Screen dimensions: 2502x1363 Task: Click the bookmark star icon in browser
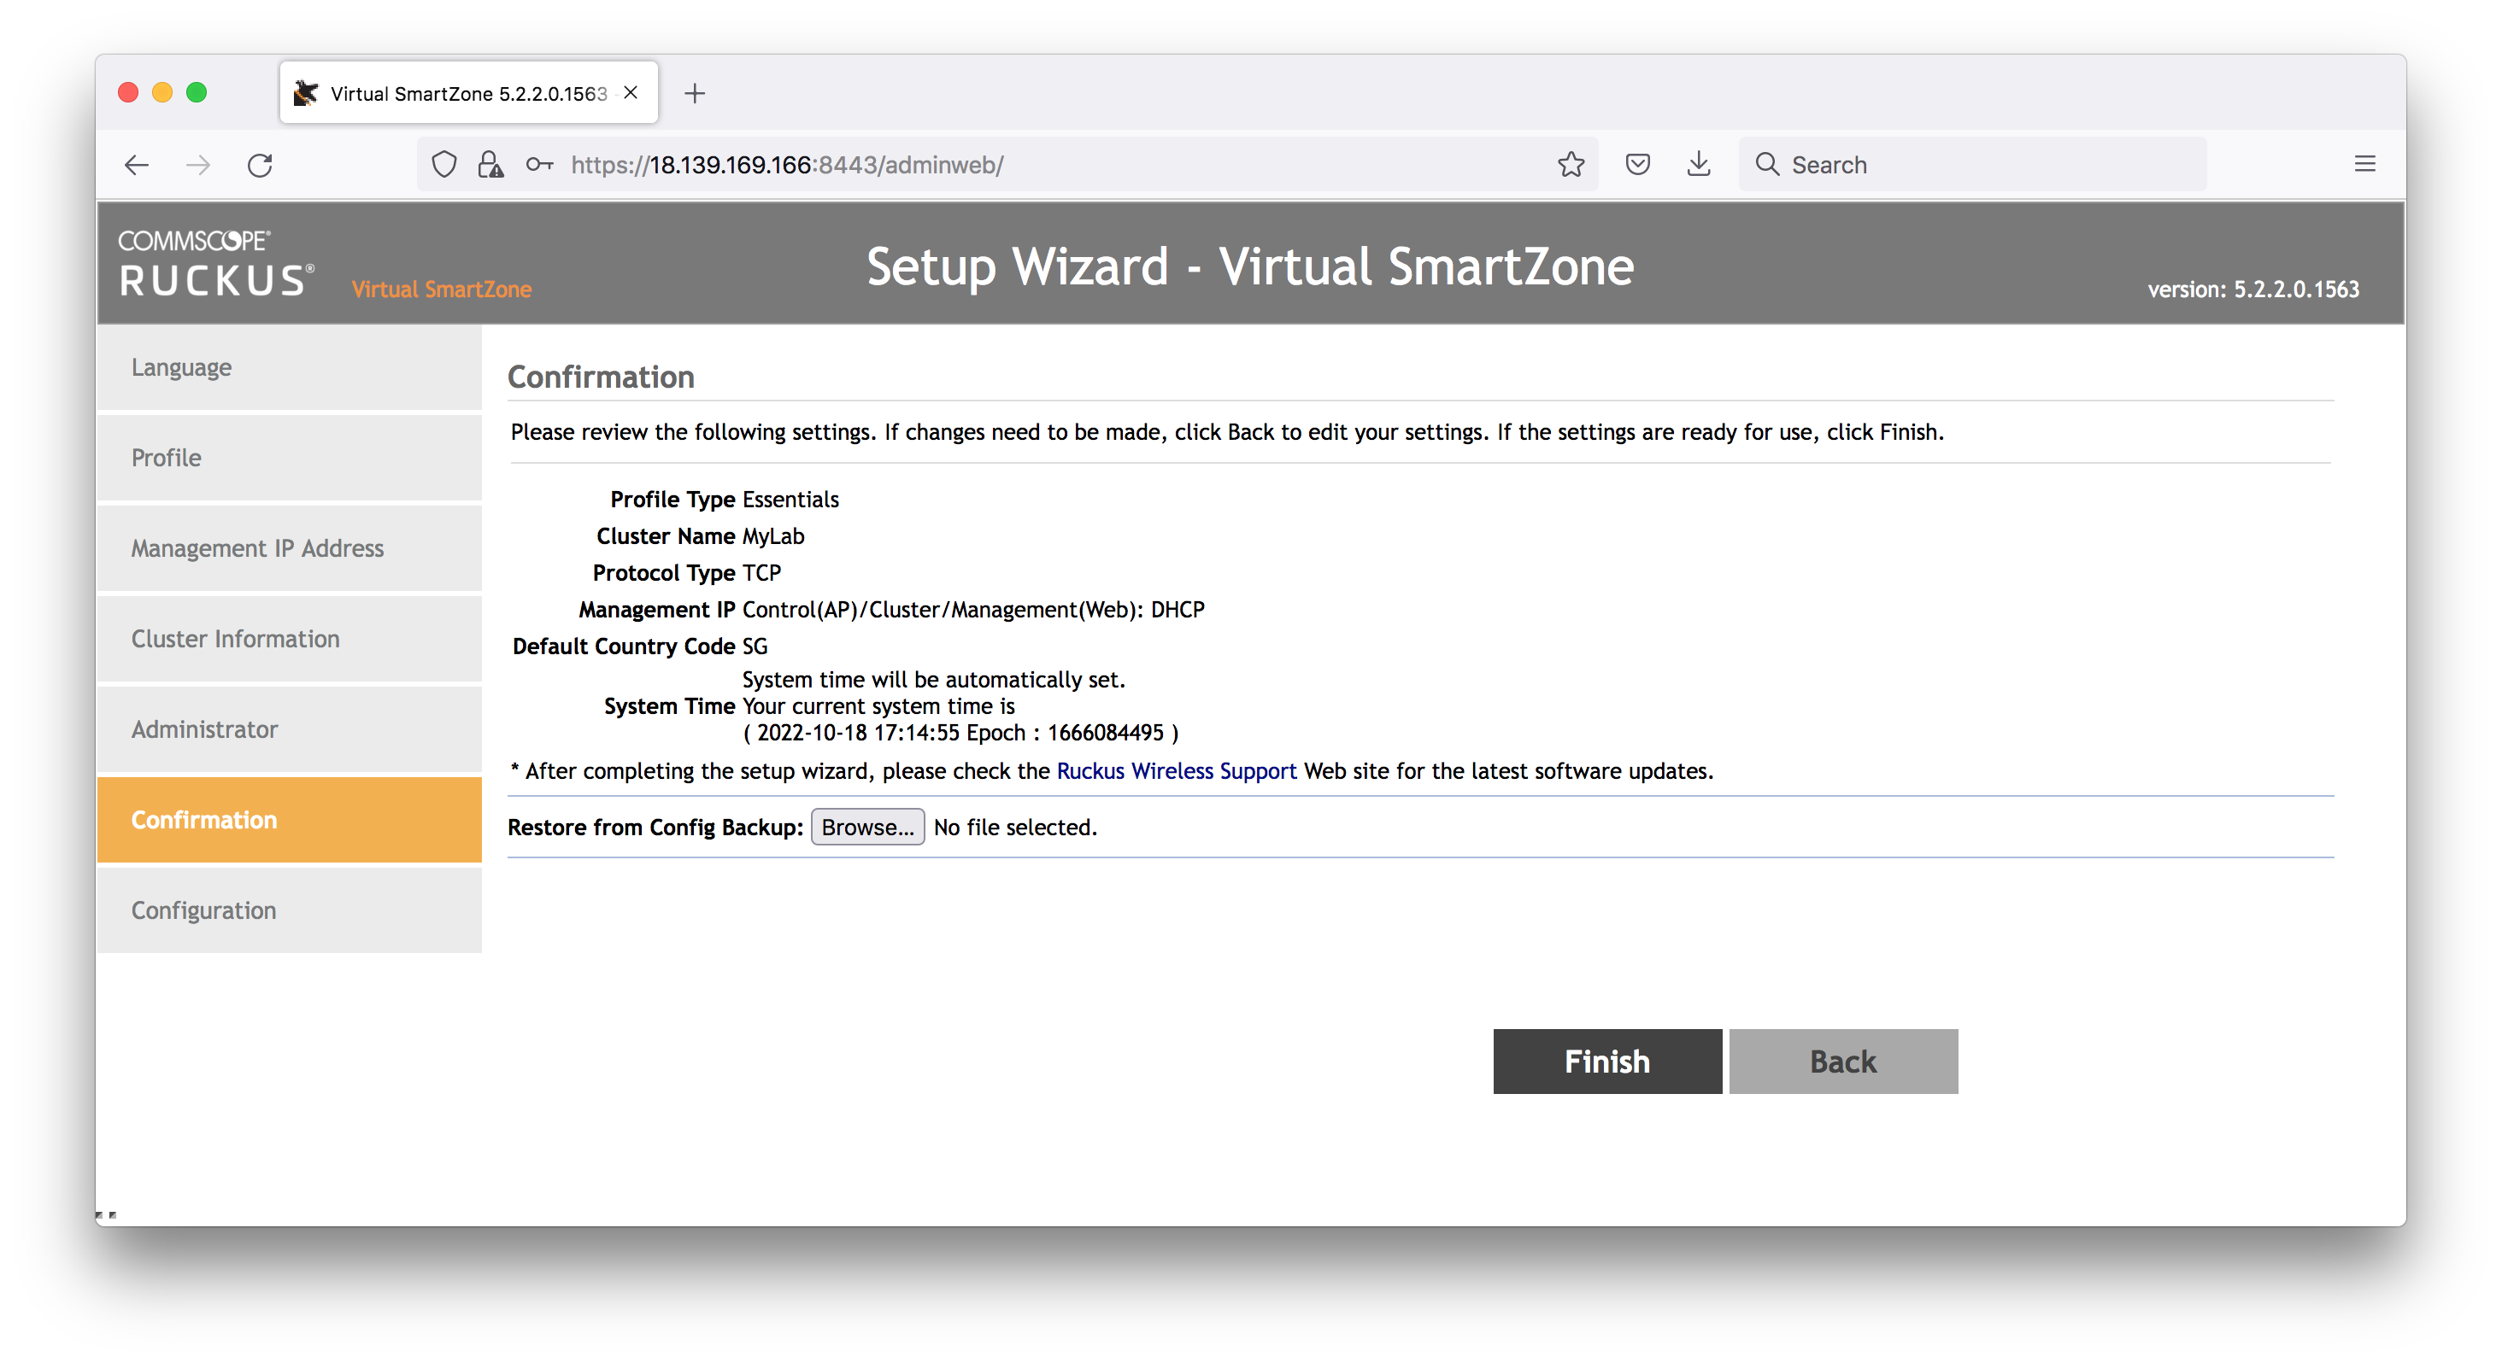click(x=1570, y=163)
